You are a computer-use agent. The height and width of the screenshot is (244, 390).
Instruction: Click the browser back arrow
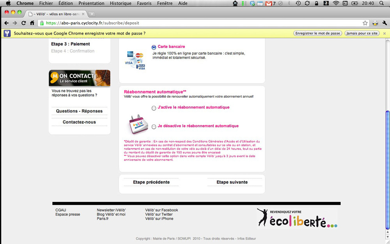[6, 23]
